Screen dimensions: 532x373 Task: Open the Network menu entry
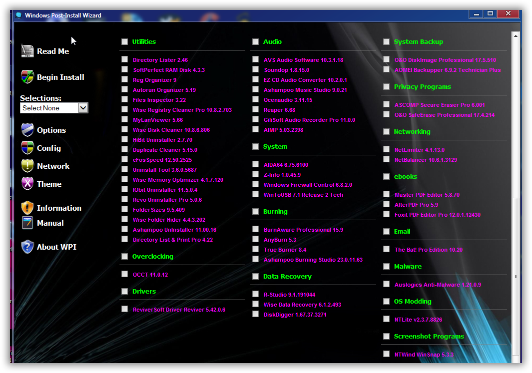[x=53, y=166]
